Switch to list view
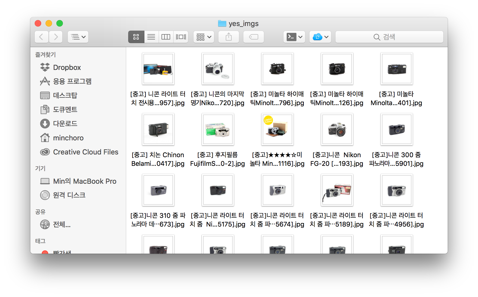478x297 pixels. point(151,37)
